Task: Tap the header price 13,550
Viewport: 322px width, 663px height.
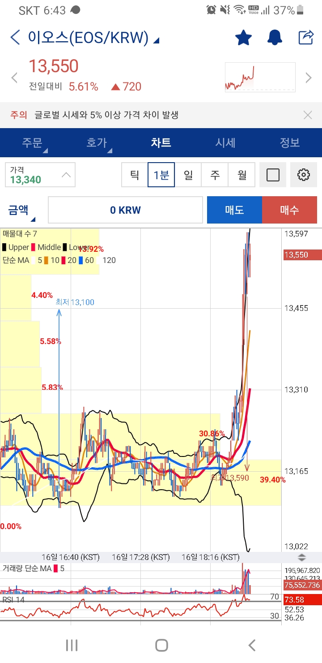Action: click(54, 66)
